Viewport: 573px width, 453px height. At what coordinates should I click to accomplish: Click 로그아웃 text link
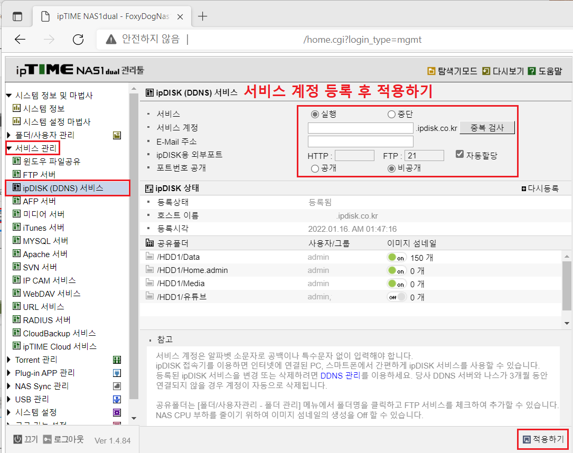click(69, 439)
